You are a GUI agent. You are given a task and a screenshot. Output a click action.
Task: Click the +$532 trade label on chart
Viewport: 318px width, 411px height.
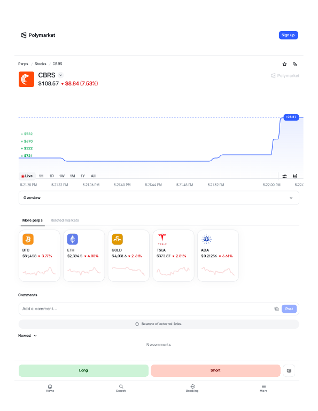(x=27, y=134)
